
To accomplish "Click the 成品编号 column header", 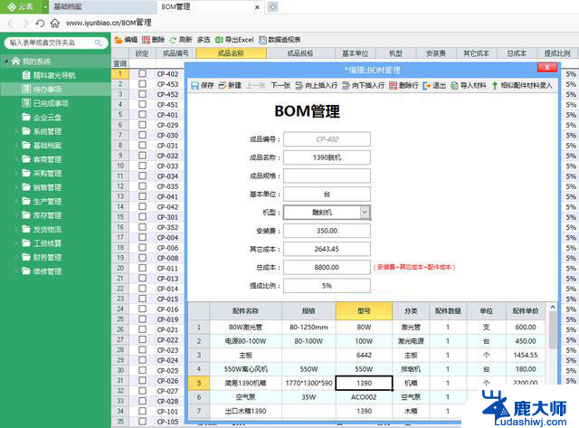I will [176, 53].
